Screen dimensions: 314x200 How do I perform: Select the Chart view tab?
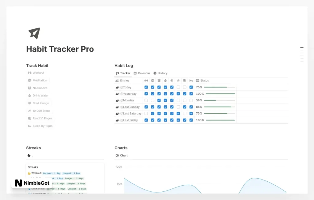coord(121,155)
